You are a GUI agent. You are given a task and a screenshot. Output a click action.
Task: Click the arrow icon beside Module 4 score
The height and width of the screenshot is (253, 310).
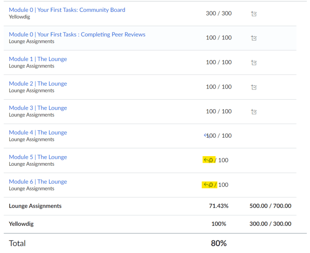[206, 135]
